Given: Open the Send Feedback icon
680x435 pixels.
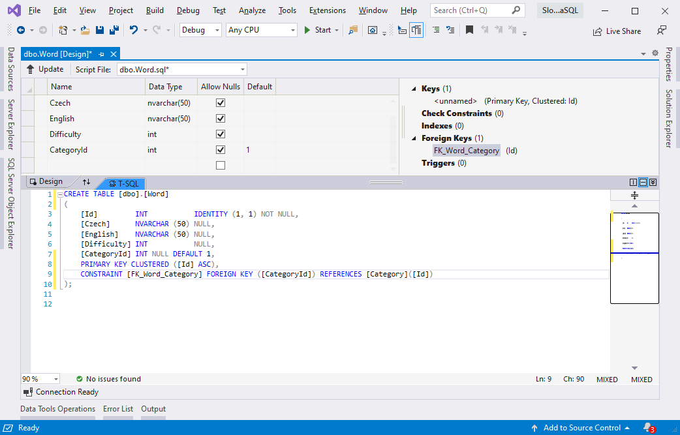Looking at the screenshot, I should [661, 31].
